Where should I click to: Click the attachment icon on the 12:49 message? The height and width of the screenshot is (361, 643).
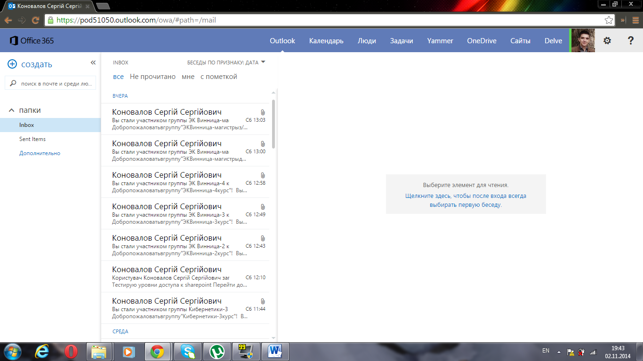263,207
